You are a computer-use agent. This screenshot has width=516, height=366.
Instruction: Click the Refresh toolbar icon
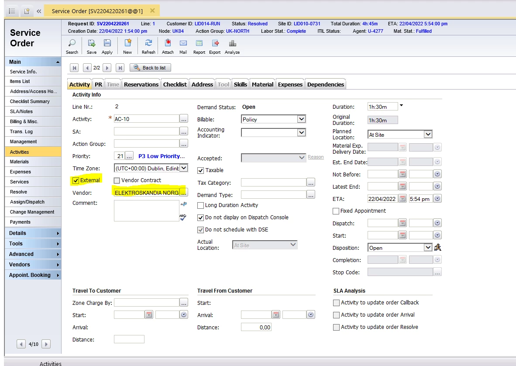(148, 44)
